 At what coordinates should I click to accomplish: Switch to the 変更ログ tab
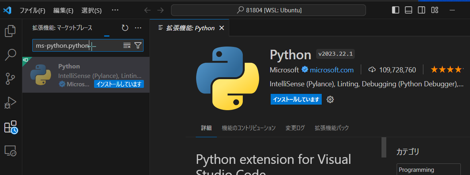(295, 128)
